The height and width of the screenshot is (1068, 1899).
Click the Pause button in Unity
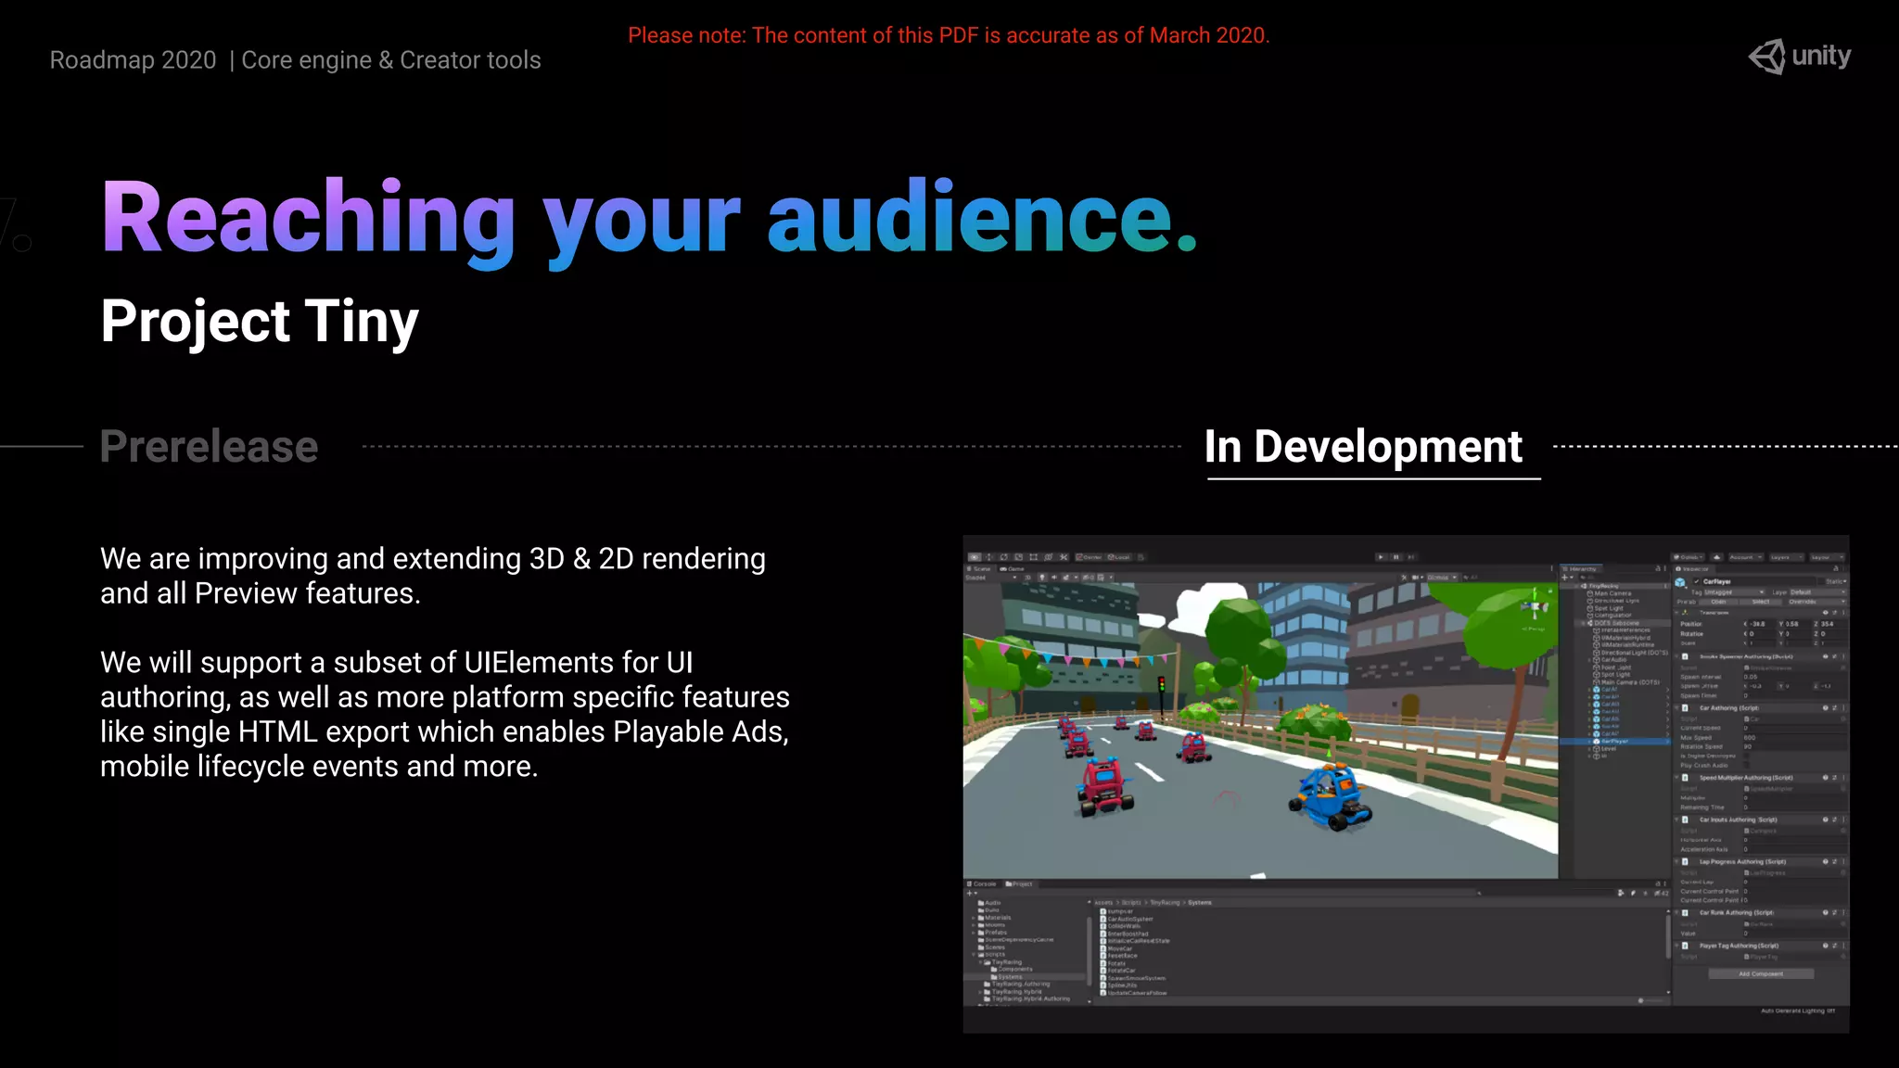pos(1396,557)
